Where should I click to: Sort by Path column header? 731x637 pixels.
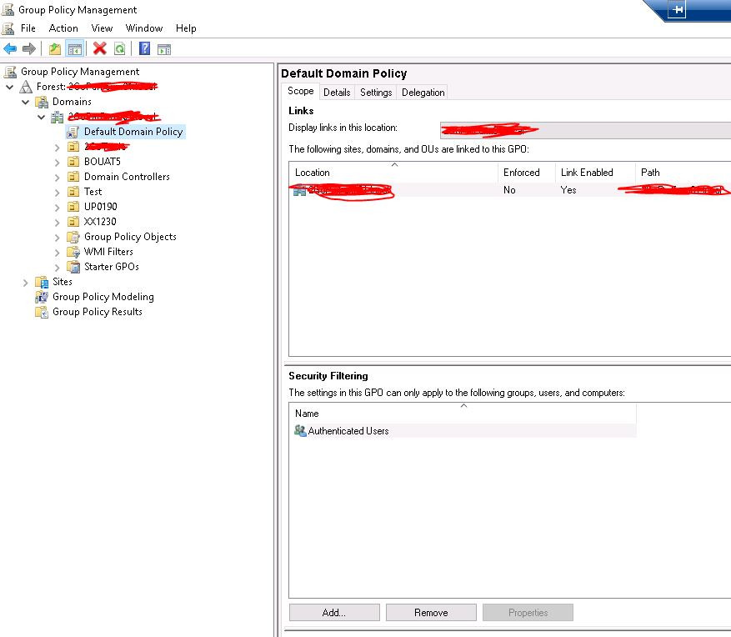(683, 172)
